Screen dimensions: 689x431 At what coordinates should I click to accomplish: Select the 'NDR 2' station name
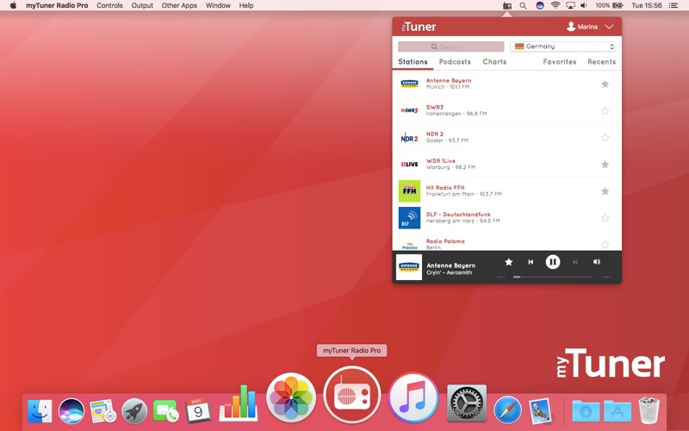coord(435,134)
